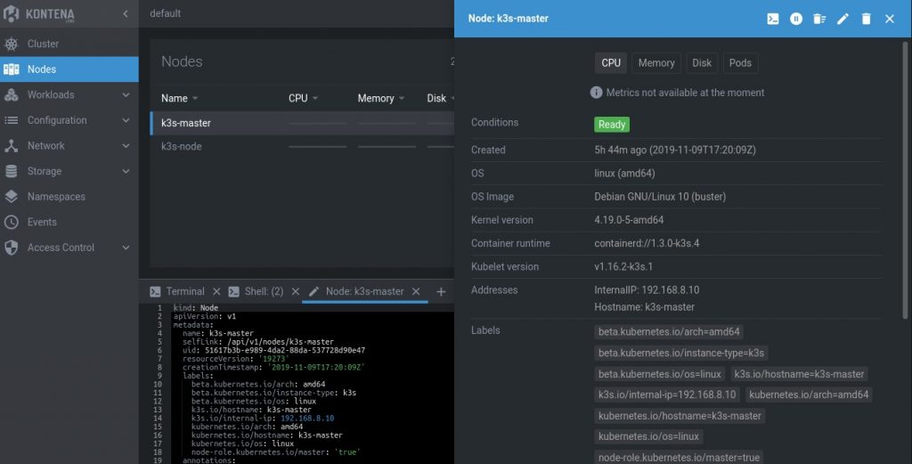Click label kubernetes.io/arch=amd64
Viewport: 912px width, 464px height.
809,395
